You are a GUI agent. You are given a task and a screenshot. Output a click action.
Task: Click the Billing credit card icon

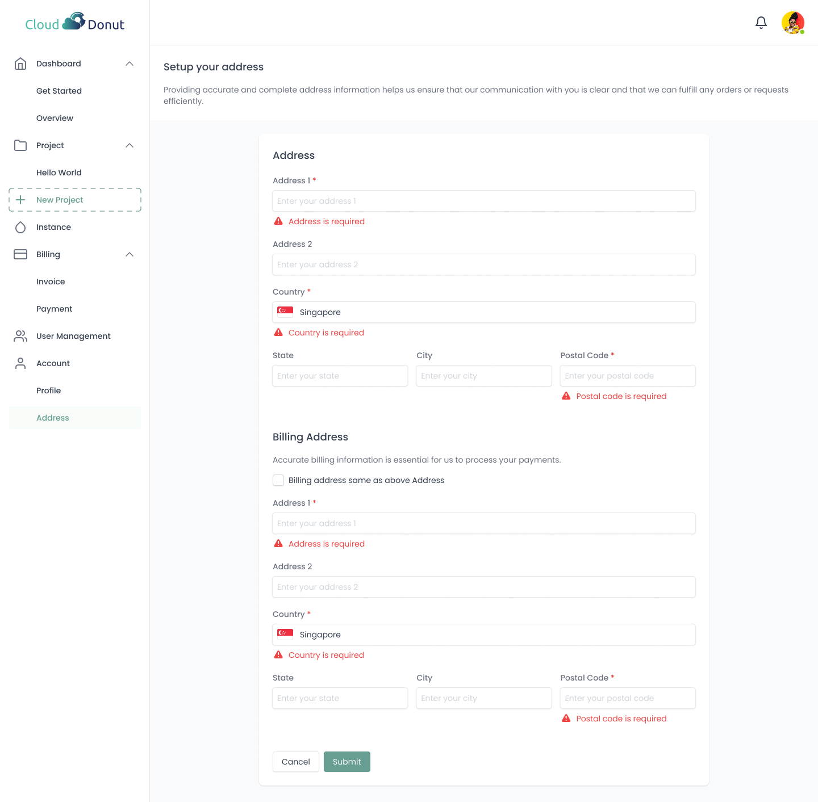pyautogui.click(x=20, y=254)
